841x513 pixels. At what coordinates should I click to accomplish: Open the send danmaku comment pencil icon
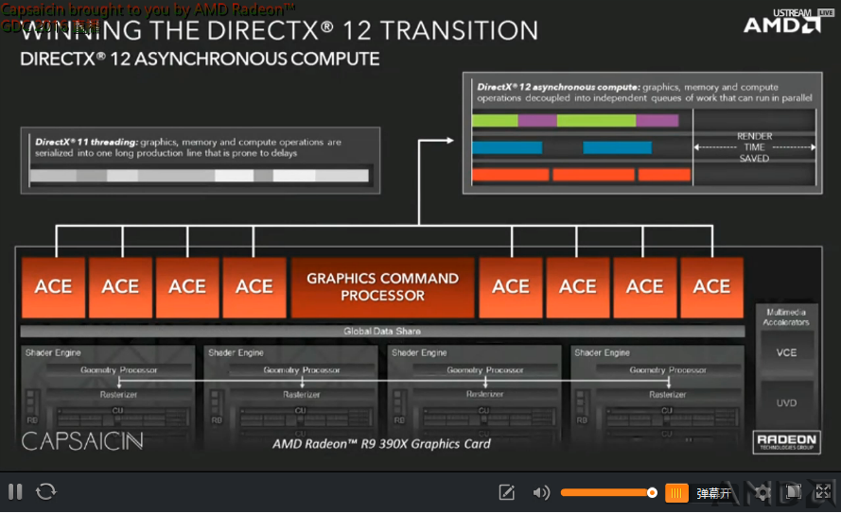(506, 492)
